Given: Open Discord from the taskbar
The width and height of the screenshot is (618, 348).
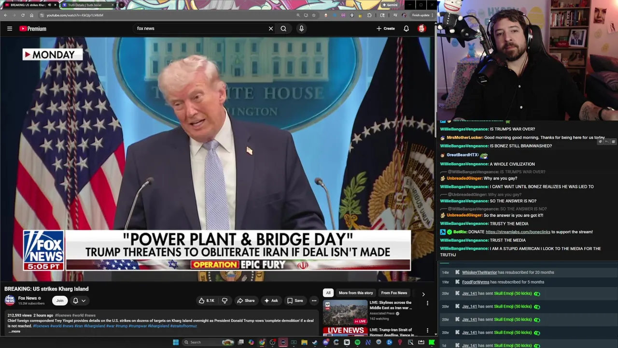Looking at the screenshot, I should coord(326,342).
